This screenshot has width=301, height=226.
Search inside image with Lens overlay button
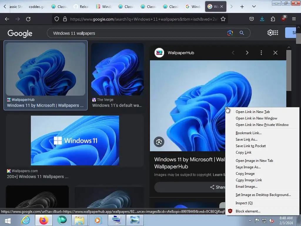point(159,142)
